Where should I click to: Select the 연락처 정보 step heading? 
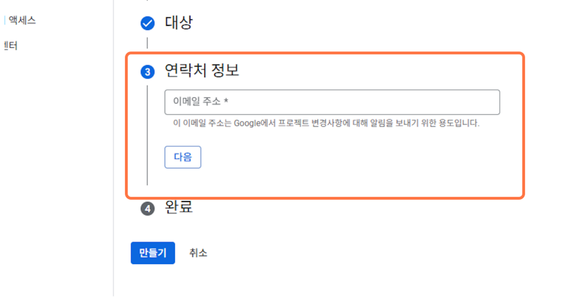coord(202,70)
